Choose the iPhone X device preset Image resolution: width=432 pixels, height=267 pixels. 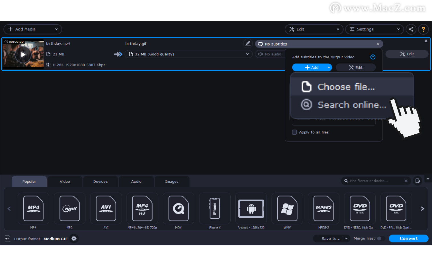pyautogui.click(x=215, y=208)
